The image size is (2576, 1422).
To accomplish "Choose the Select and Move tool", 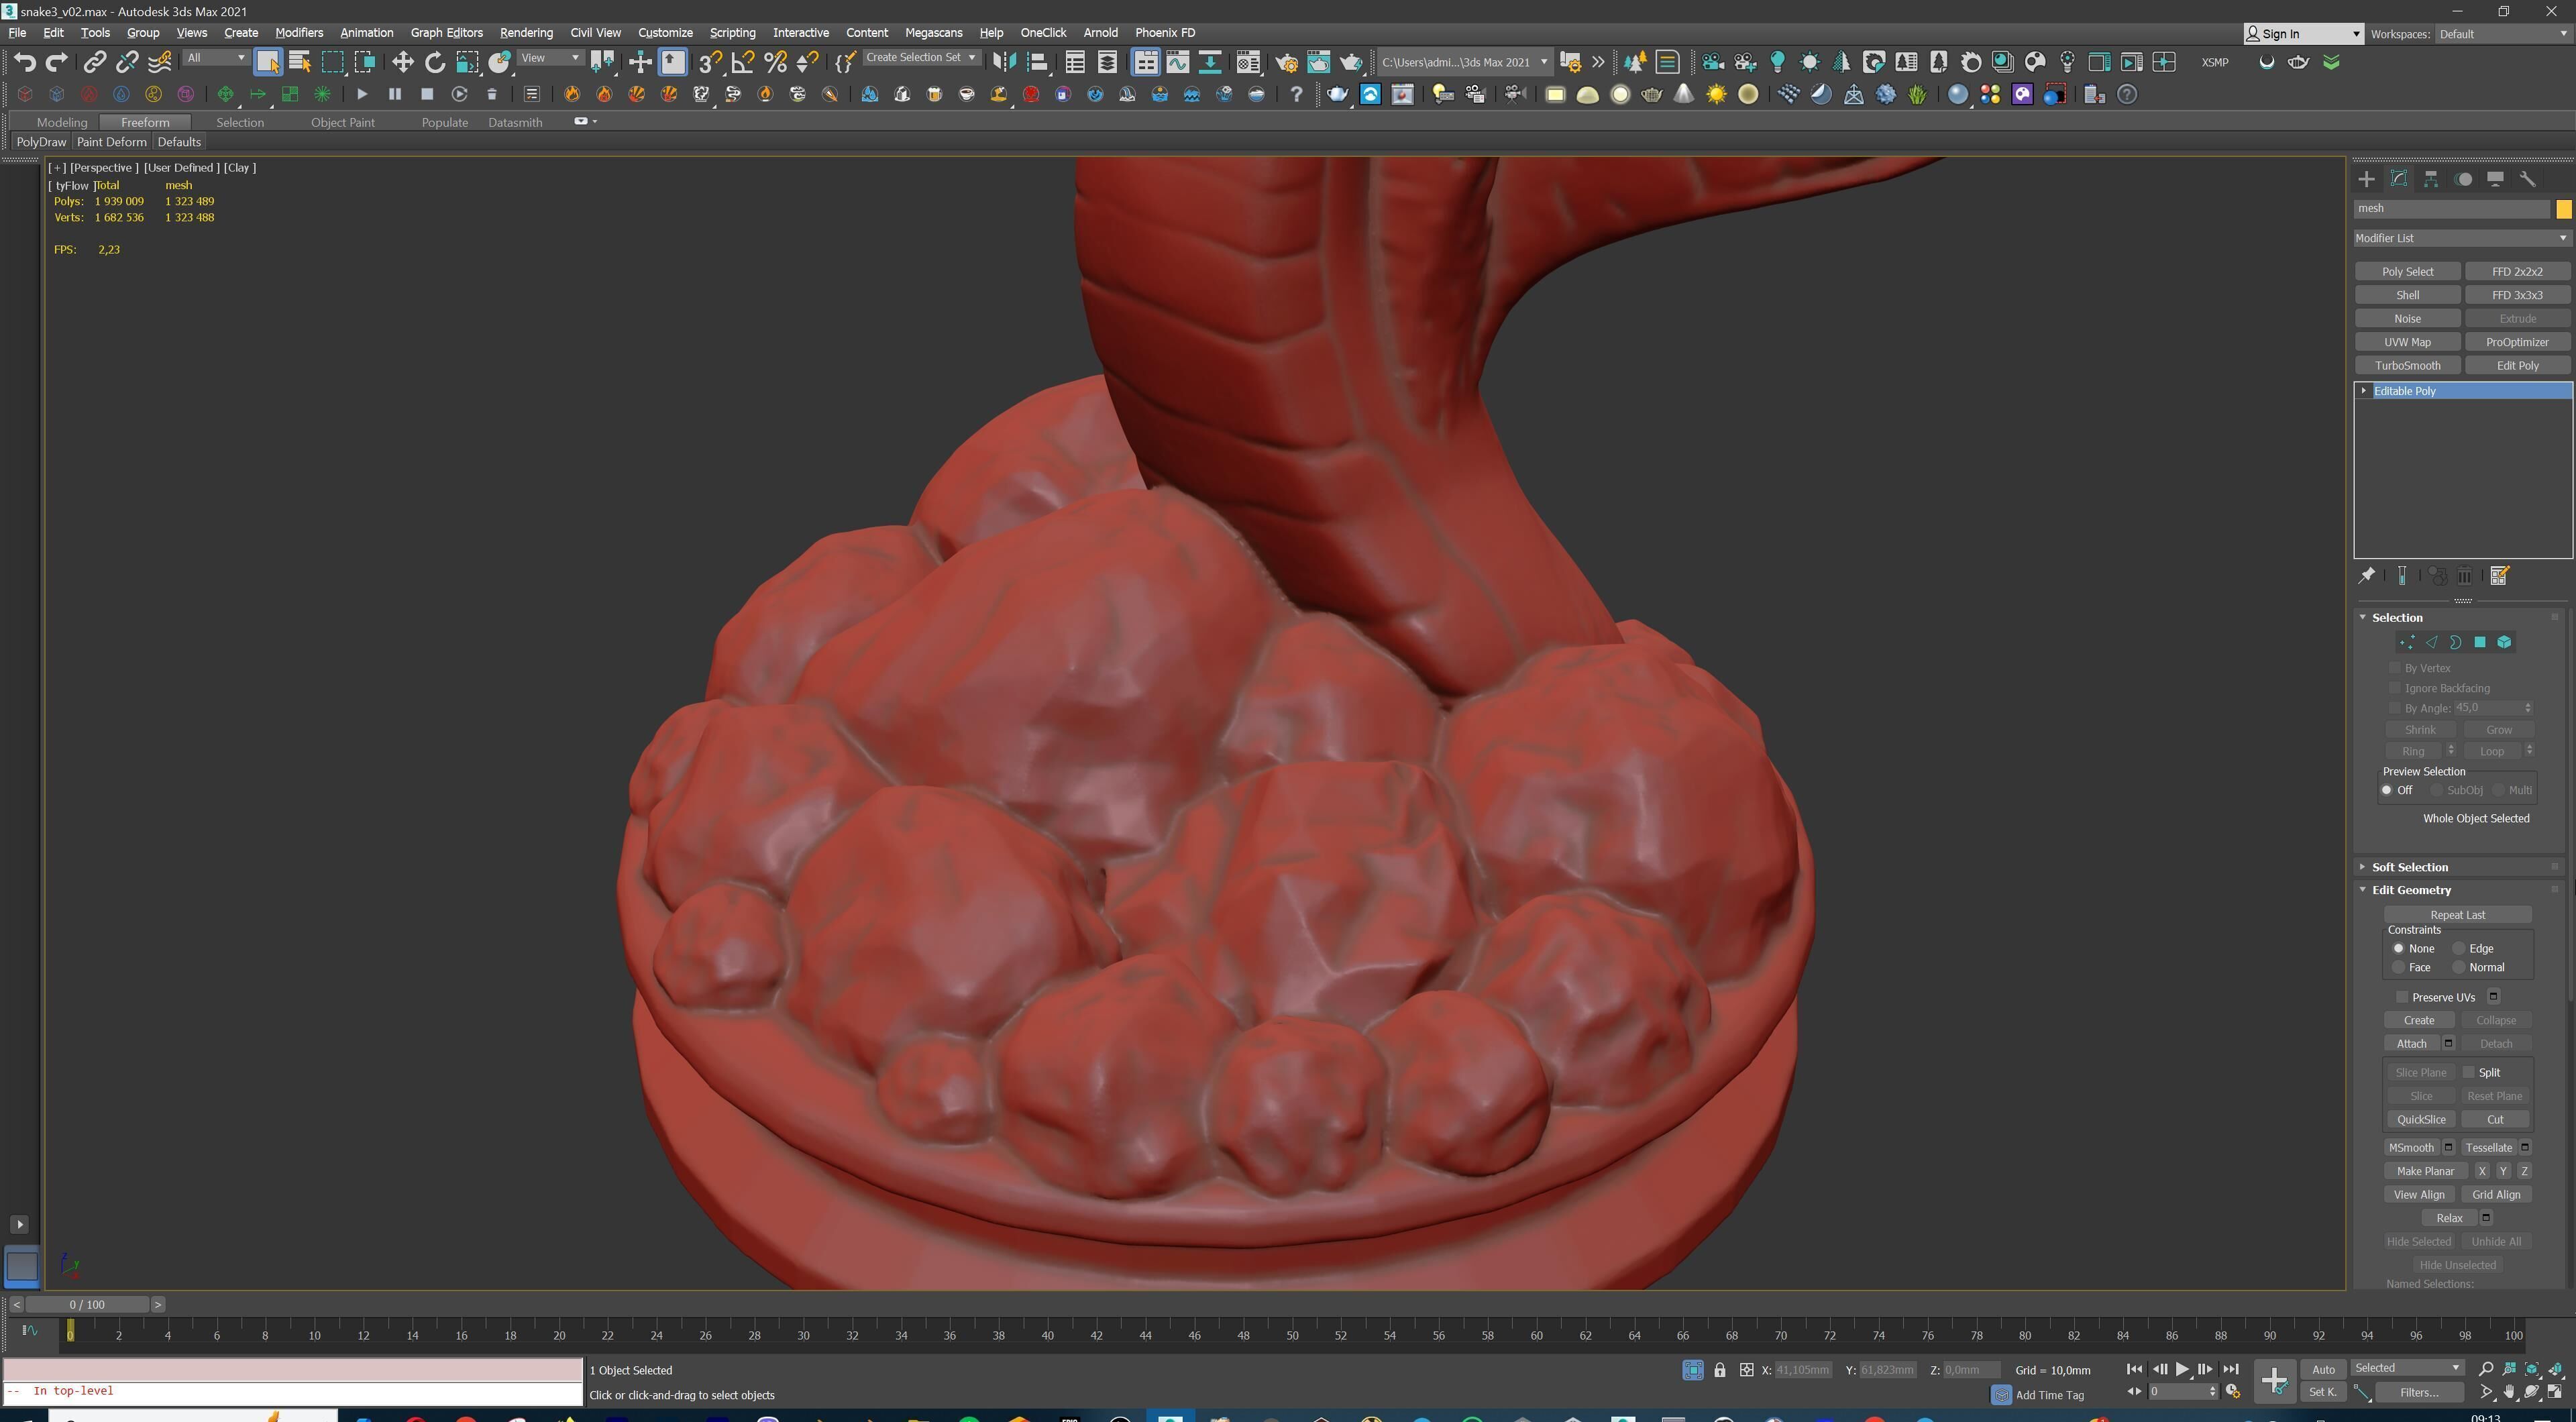I will click(402, 62).
